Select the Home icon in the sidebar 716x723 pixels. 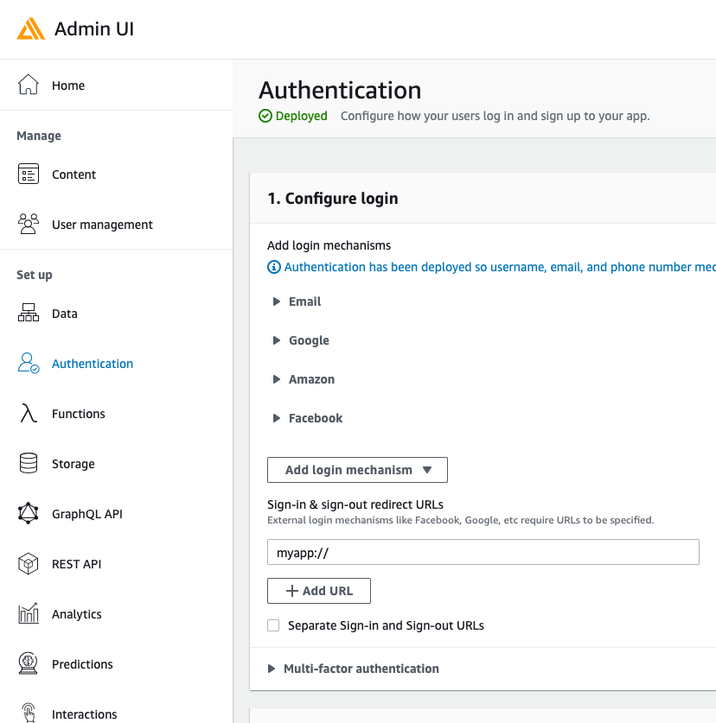[29, 85]
